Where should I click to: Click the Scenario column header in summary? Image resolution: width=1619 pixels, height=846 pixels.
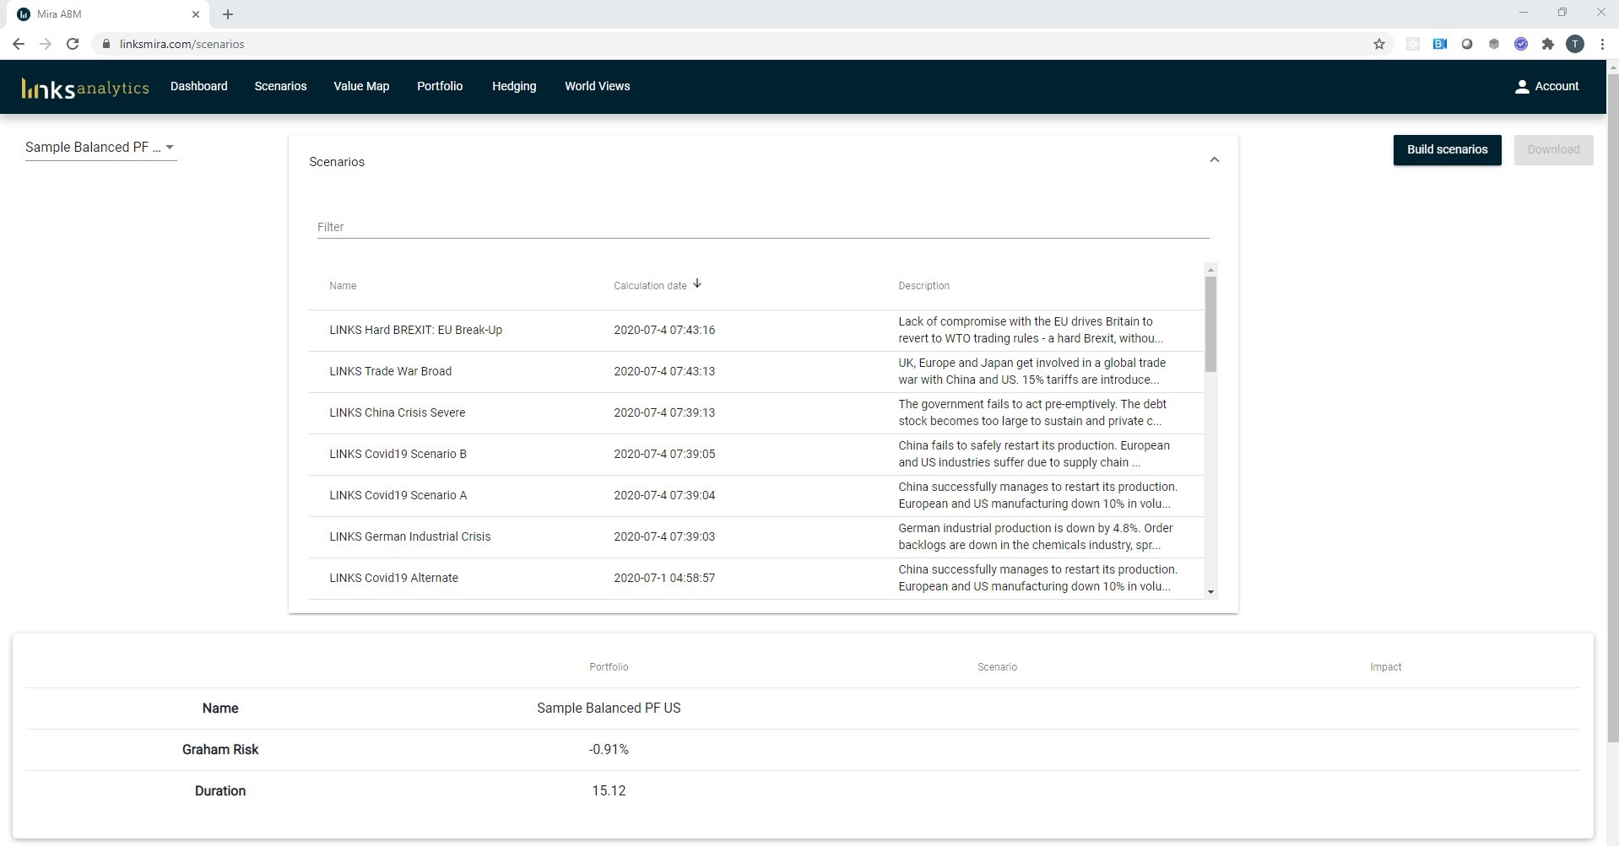[997, 666]
